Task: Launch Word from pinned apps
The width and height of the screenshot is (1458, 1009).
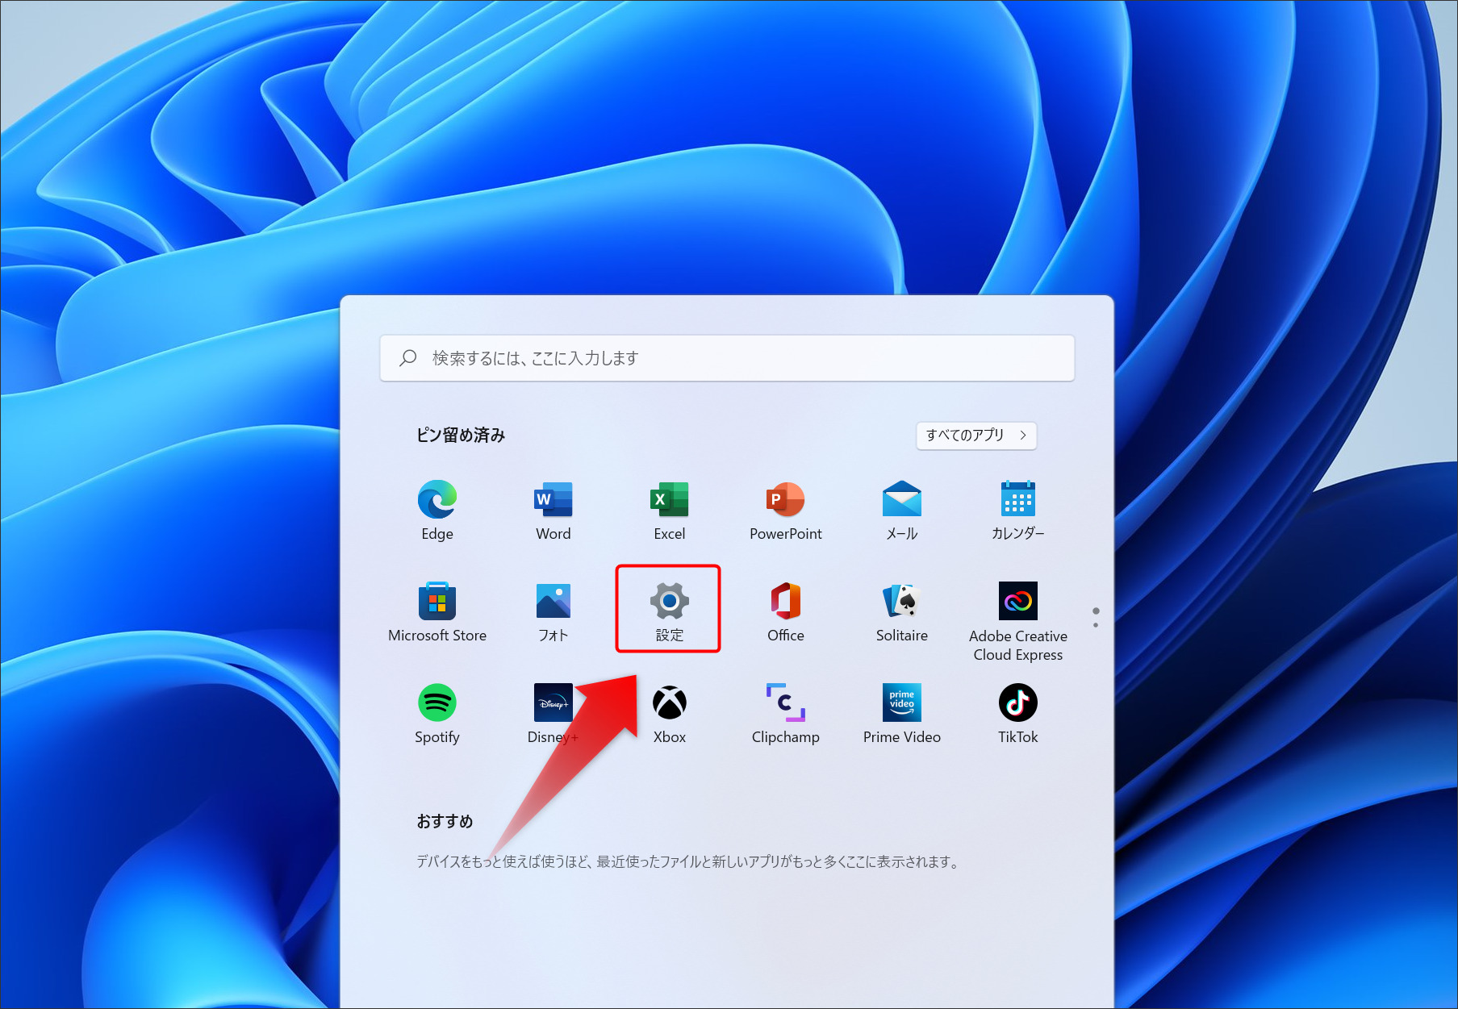Action: 553,511
